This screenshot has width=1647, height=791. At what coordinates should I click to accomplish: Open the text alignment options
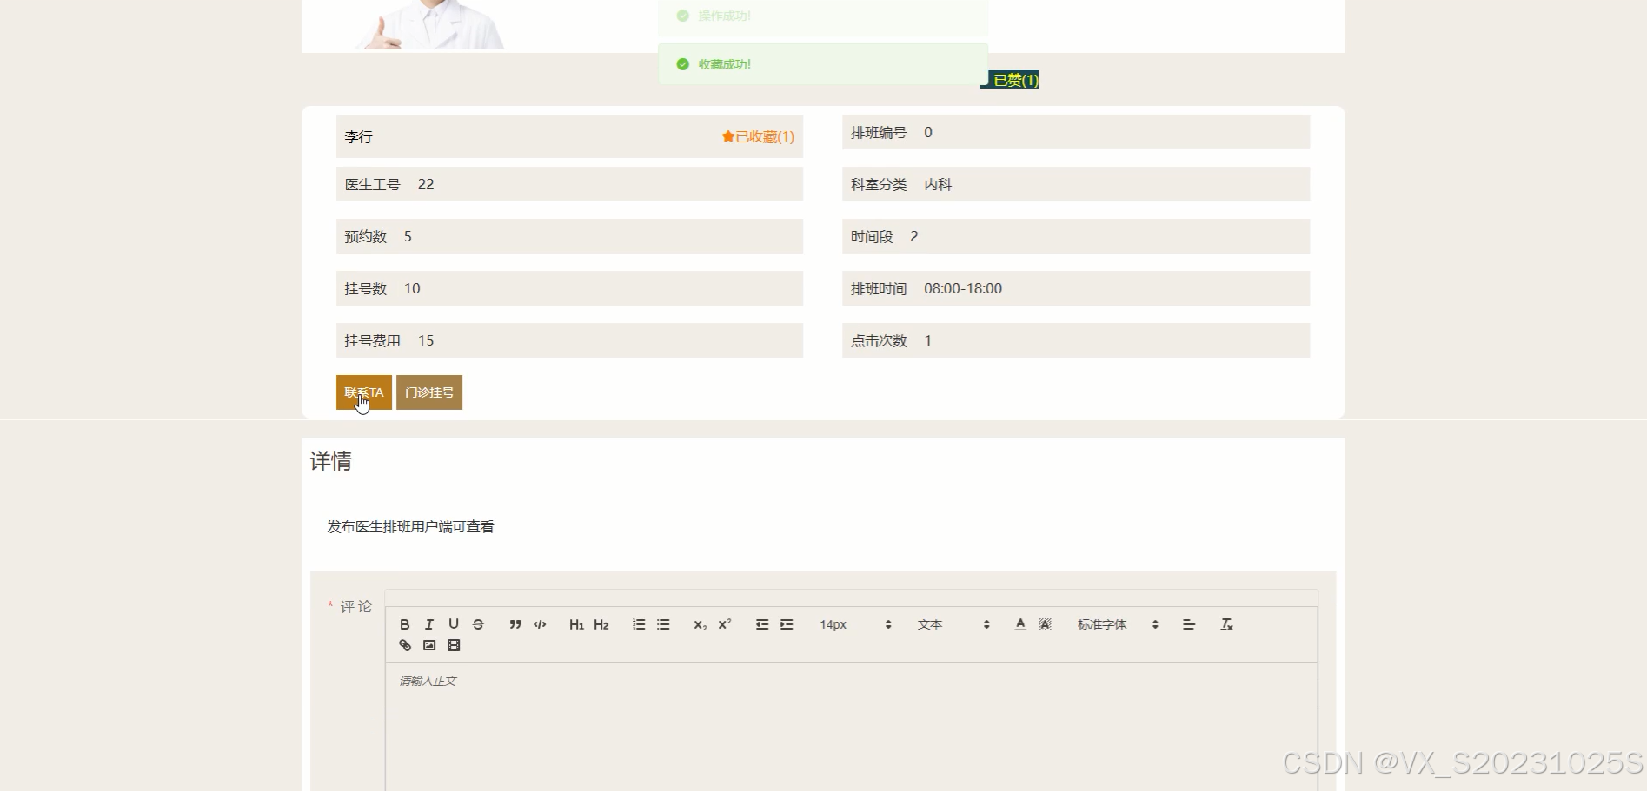tap(1189, 624)
